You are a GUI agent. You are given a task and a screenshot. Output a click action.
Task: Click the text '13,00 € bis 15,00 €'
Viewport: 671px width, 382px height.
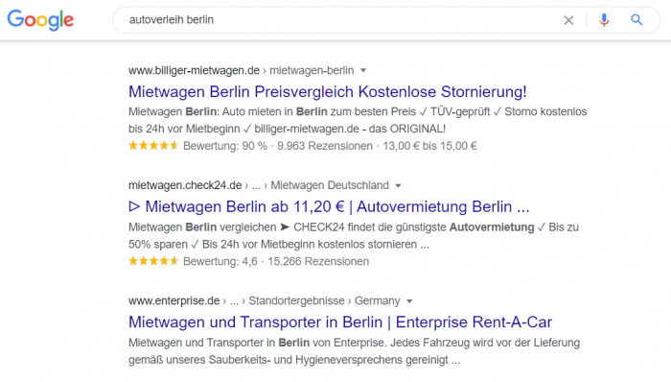(x=429, y=146)
